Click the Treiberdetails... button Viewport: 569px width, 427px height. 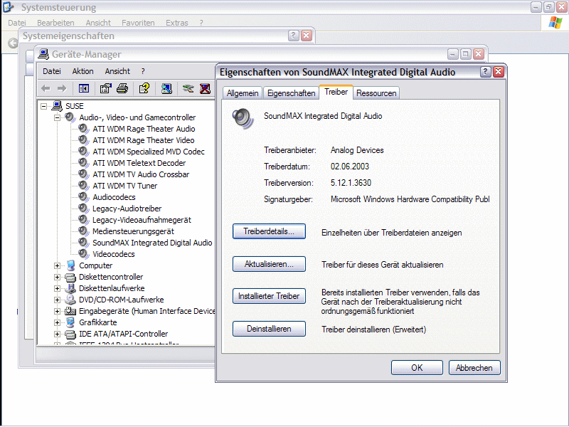click(x=269, y=231)
